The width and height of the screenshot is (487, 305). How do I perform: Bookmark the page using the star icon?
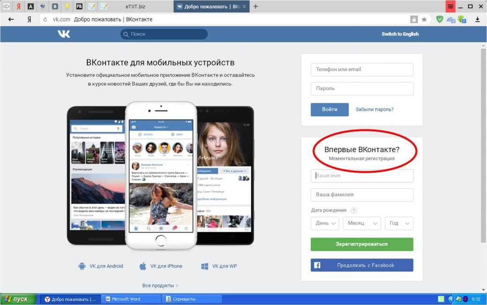click(x=424, y=20)
